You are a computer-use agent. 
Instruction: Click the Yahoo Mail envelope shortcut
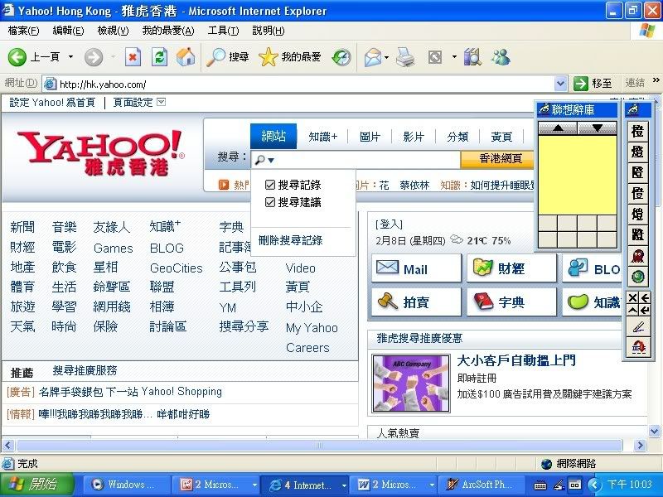pyautogui.click(x=416, y=268)
